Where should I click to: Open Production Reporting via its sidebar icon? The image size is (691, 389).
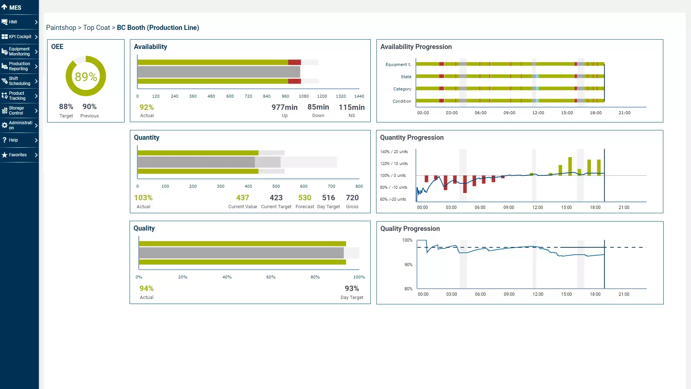[x=5, y=66]
